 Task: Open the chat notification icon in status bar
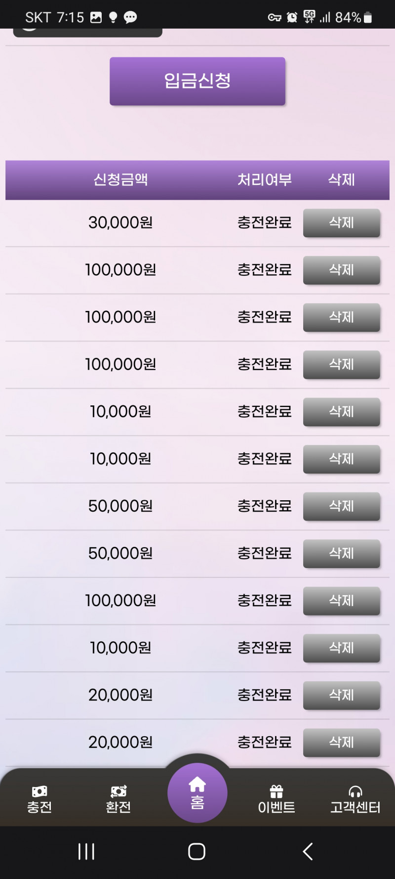[x=130, y=18]
